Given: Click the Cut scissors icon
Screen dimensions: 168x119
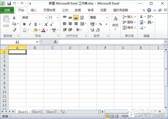Looking at the screenshot, I should pyautogui.click(x=14, y=18).
